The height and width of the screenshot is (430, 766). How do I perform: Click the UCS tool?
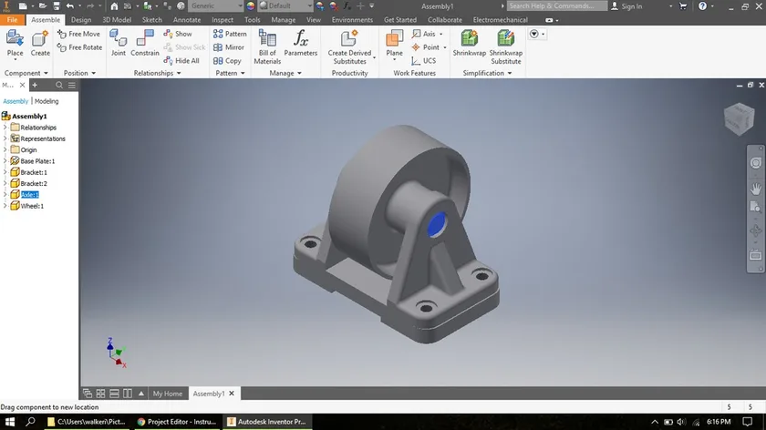pyautogui.click(x=423, y=60)
